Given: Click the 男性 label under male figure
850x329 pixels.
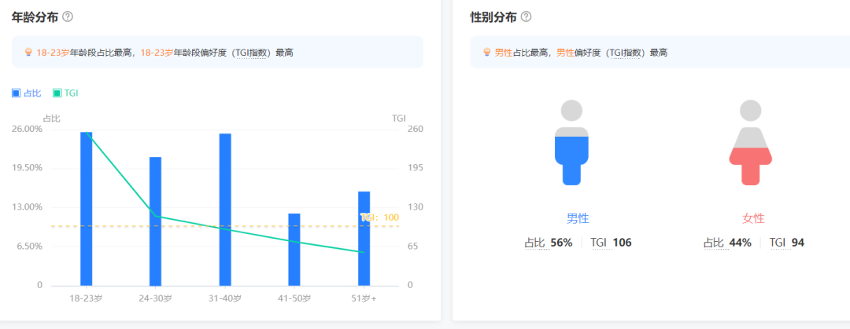Looking at the screenshot, I should point(578,218).
